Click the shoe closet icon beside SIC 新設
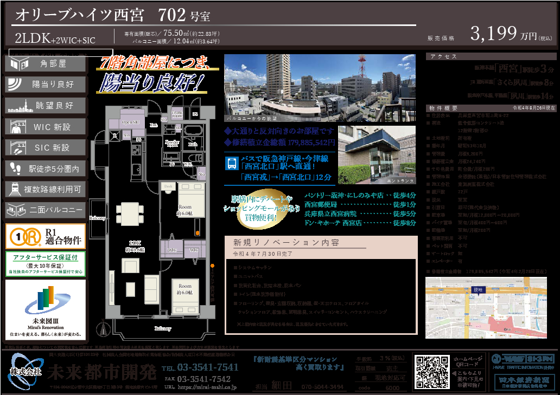Viewport: 560px width, 395px height. (17, 147)
